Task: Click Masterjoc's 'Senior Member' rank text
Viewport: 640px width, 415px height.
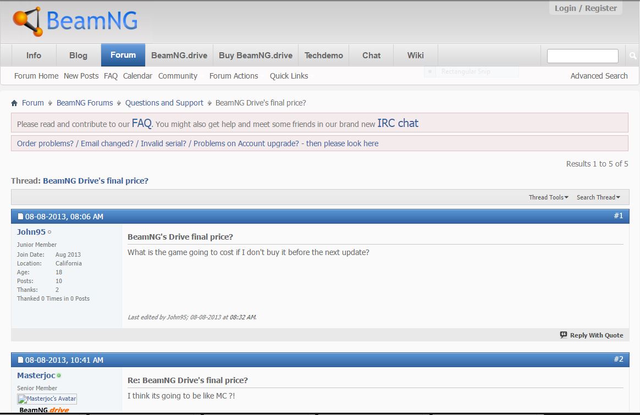Action: [x=37, y=388]
